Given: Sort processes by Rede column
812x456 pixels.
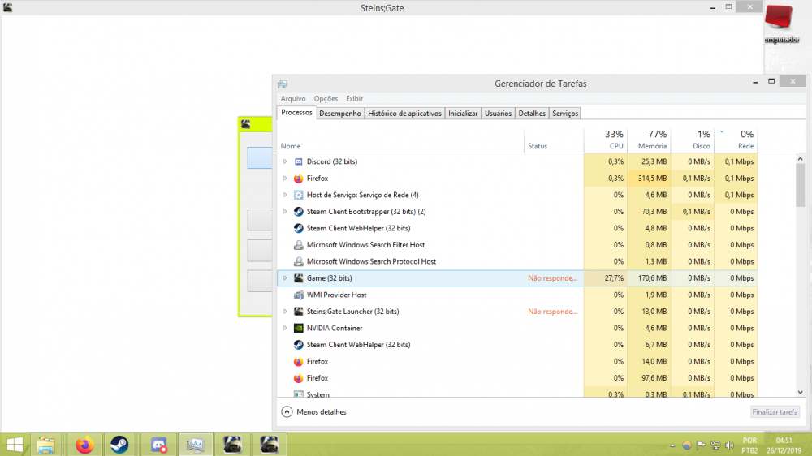Looking at the screenshot, I should (736, 140).
